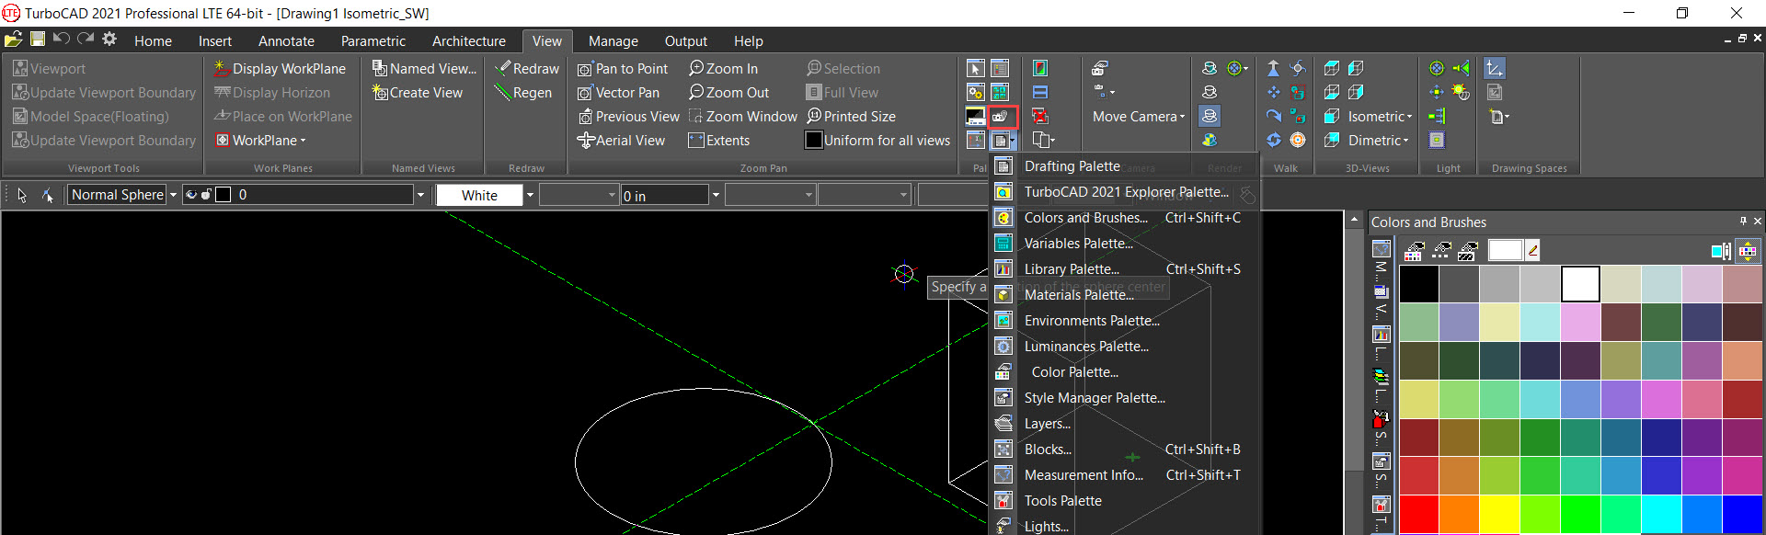Pick the pure red color swatch

click(x=1419, y=515)
